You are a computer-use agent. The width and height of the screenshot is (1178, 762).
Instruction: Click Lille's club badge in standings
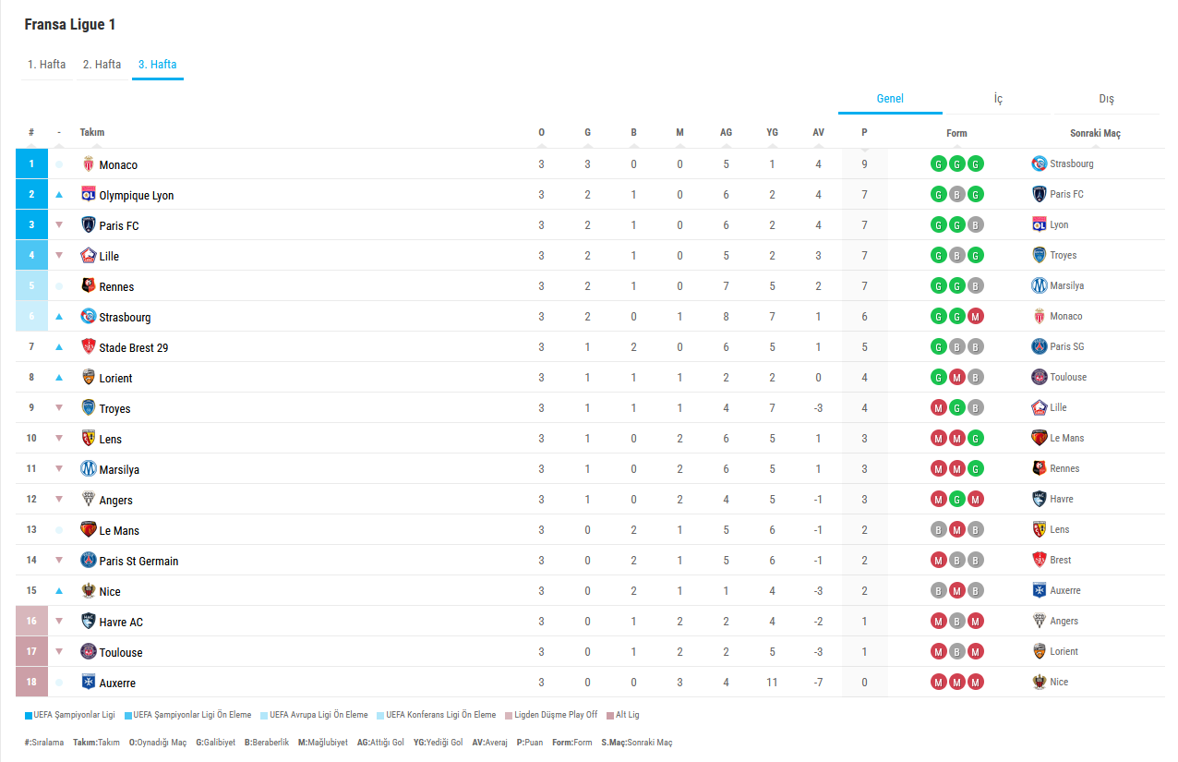[x=89, y=256]
